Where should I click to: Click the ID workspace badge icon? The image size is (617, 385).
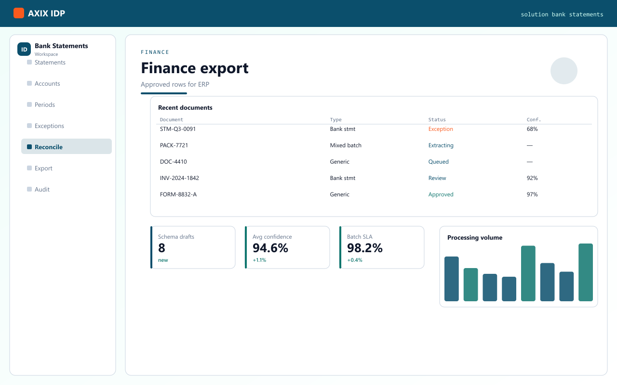pyautogui.click(x=24, y=49)
